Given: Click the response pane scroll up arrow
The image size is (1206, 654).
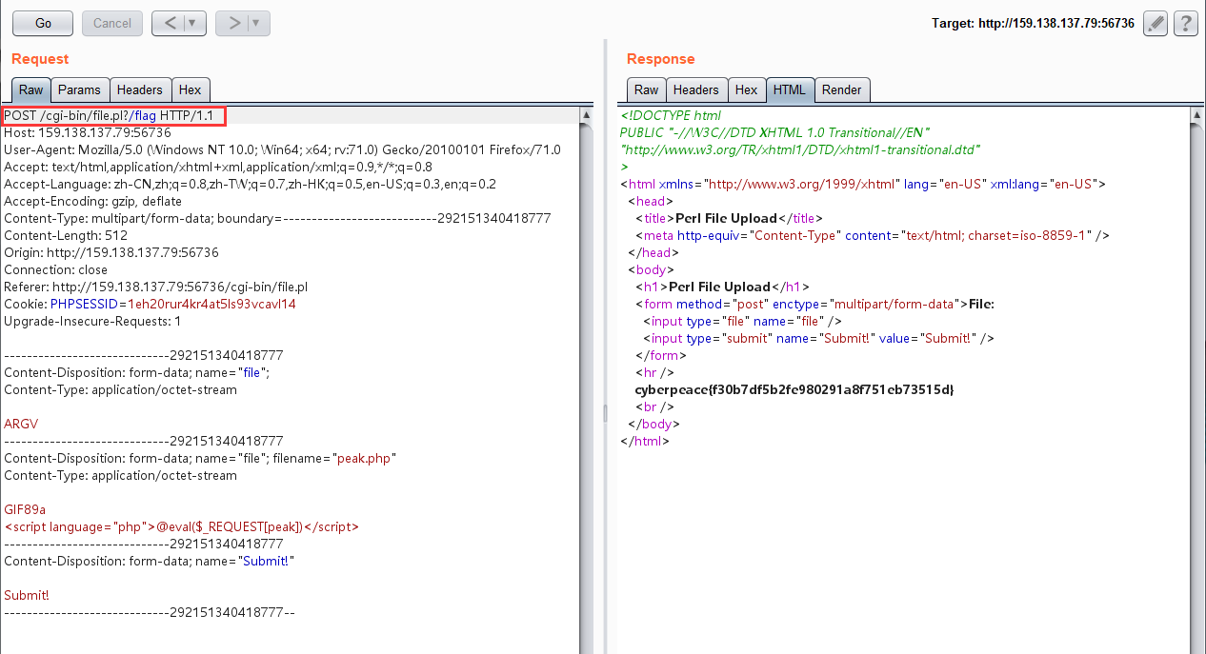Looking at the screenshot, I should 1197,114.
